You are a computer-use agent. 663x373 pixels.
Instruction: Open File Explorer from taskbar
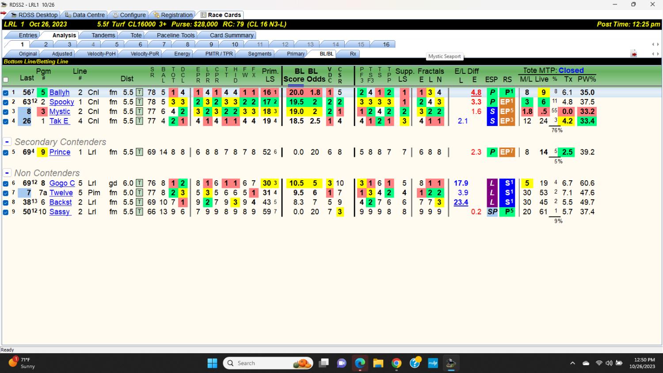[378, 363]
